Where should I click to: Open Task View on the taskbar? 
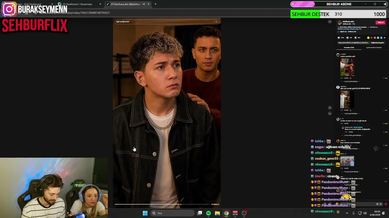tap(200, 213)
